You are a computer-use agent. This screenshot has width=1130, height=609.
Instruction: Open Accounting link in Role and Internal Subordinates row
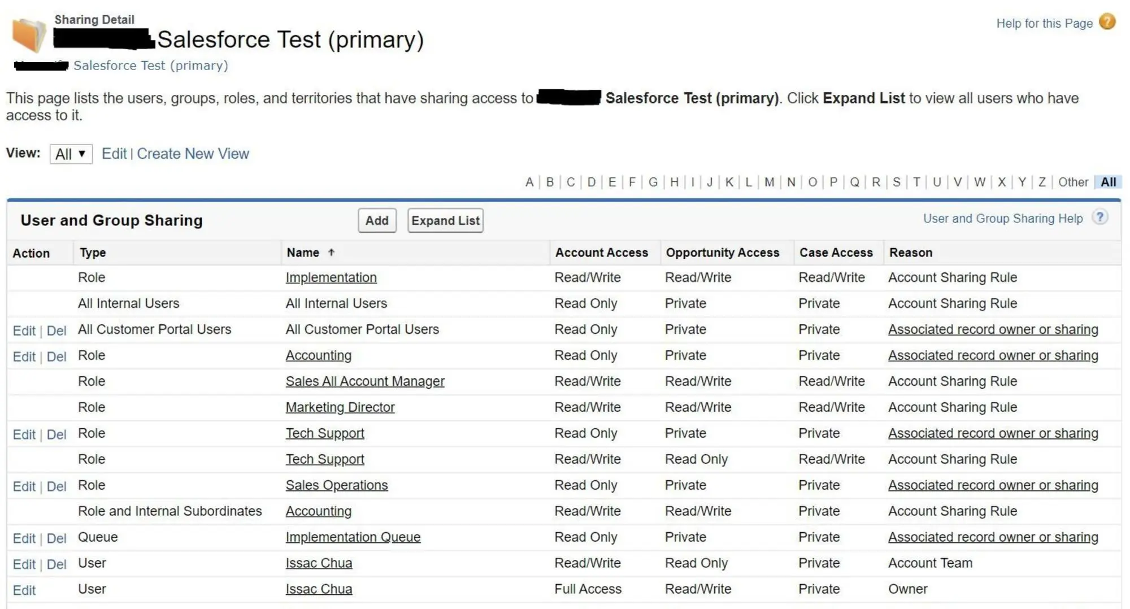319,511
